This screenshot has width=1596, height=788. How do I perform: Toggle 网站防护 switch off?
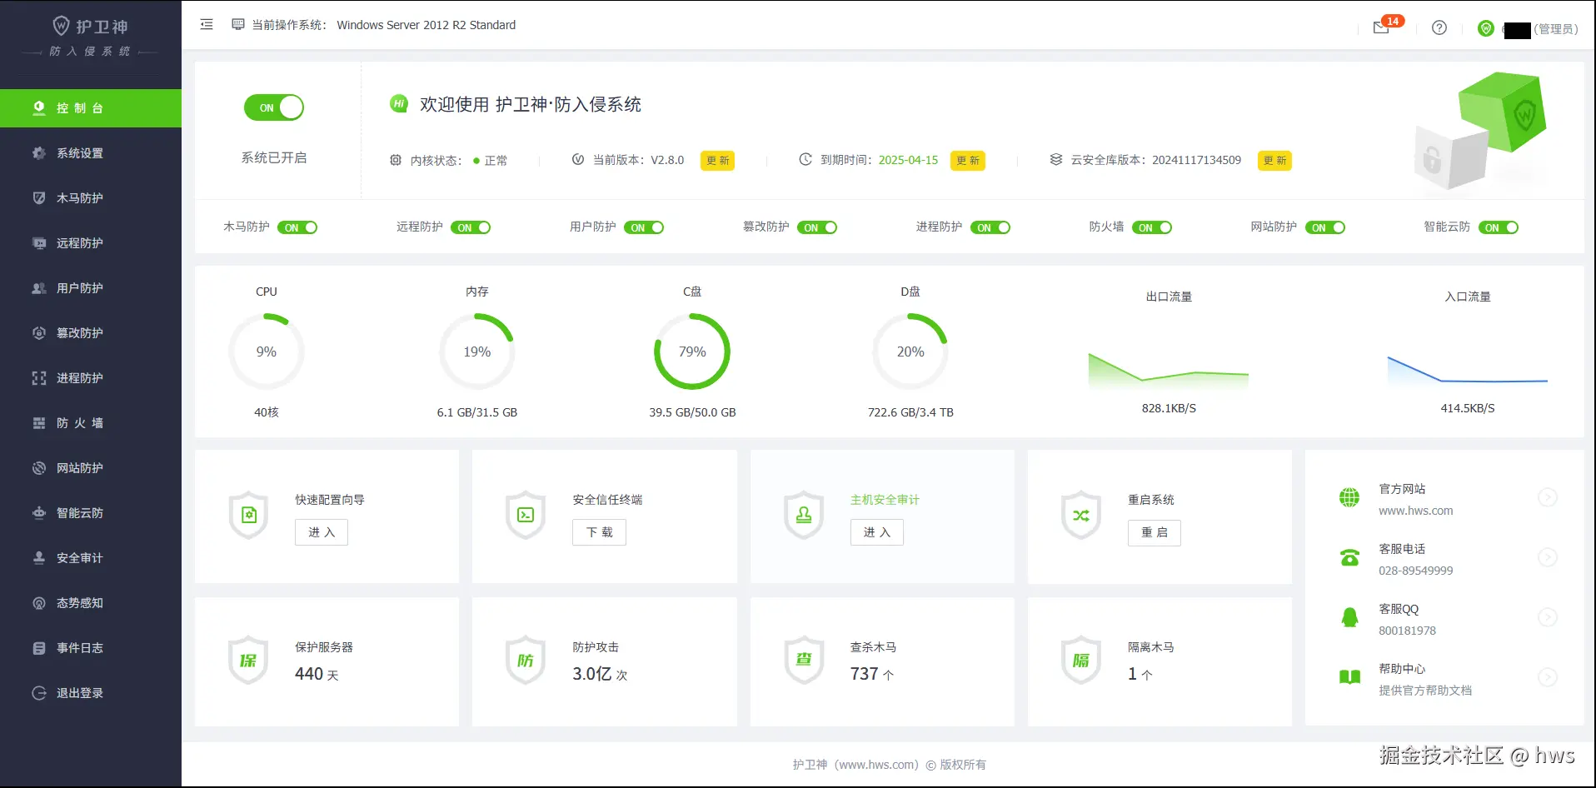1325,227
